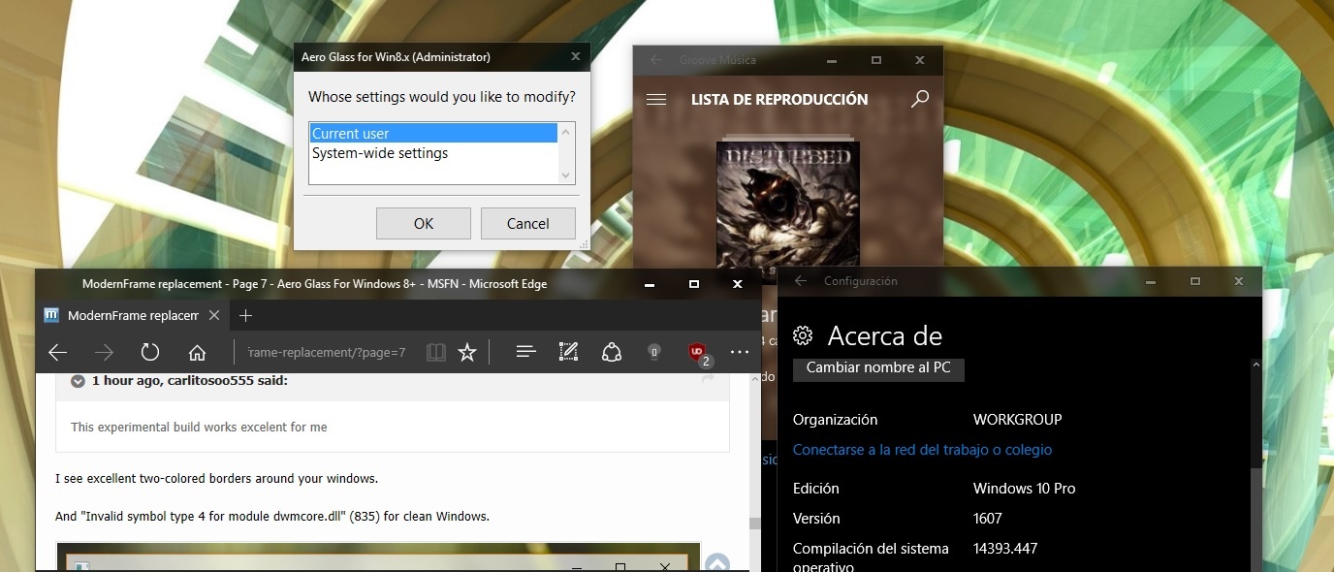This screenshot has height=572, width=1334.
Task: Click the Edge page vertical scrollbar thumb
Action: [x=754, y=524]
